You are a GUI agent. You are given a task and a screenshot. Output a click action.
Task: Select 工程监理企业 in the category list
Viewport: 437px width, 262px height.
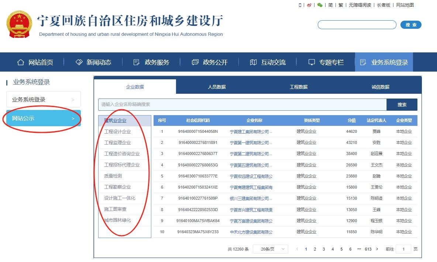pyautogui.click(x=125, y=143)
